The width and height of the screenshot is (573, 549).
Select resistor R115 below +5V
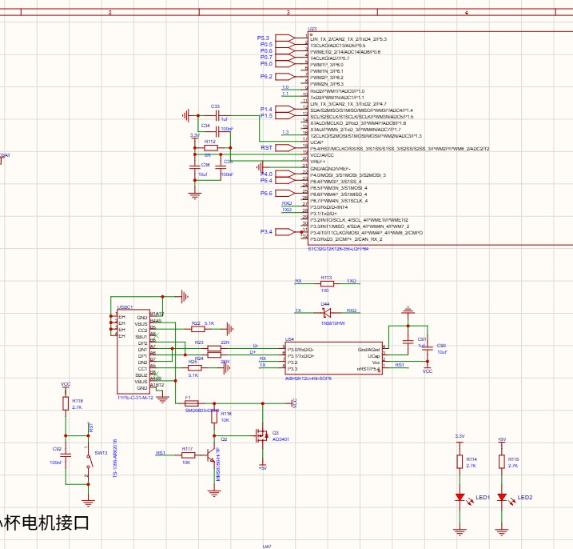502,462
